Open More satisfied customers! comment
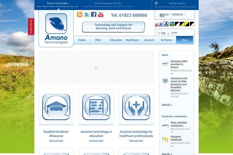The image size is (233, 155). pos(179,124)
